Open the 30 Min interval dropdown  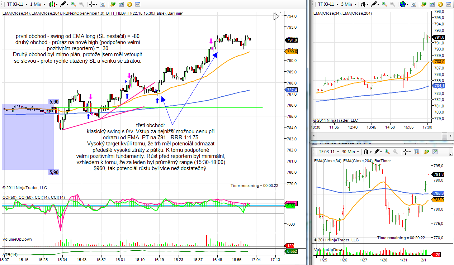coord(350,152)
